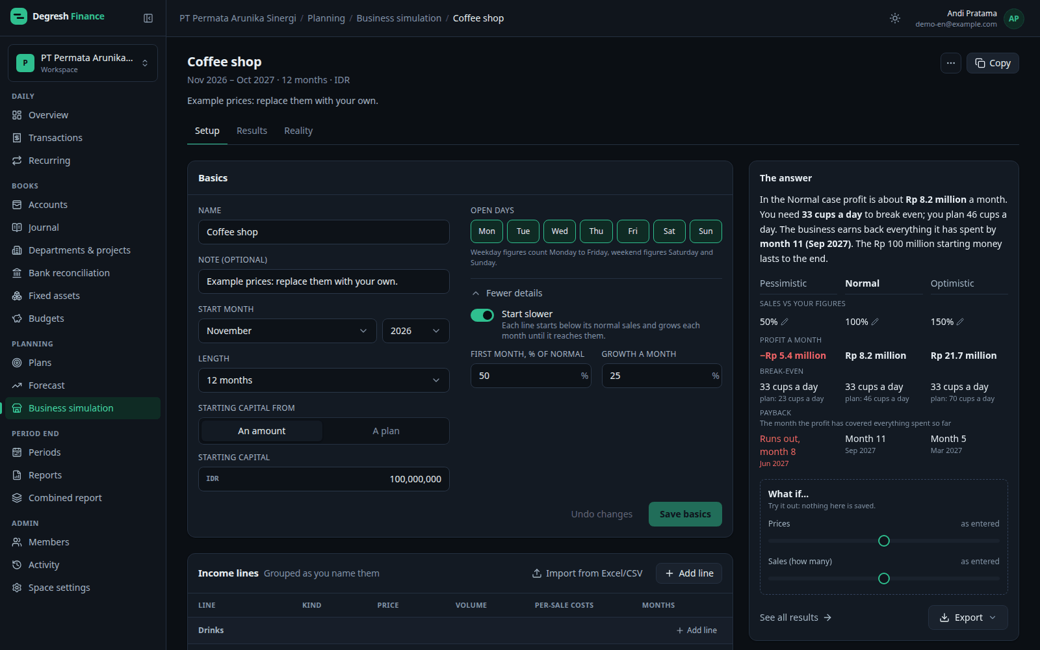Edit the Pessimistic 50% pencil icon
The image size is (1040, 650).
[x=785, y=322]
